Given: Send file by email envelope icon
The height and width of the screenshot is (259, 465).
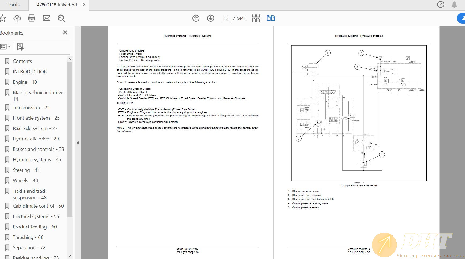Looking at the screenshot, I should (47, 18).
